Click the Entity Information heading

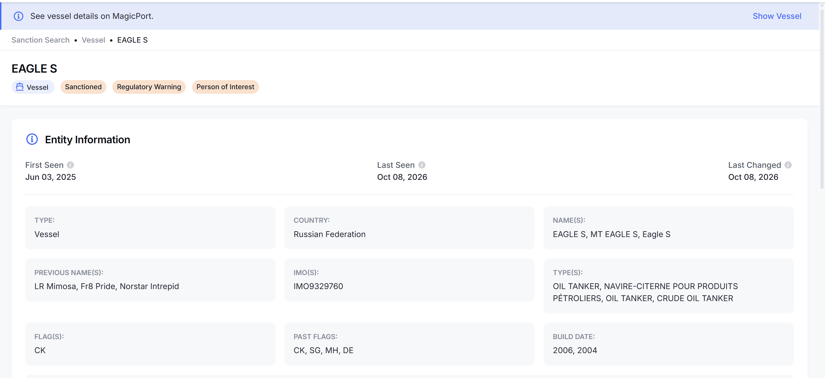(87, 140)
